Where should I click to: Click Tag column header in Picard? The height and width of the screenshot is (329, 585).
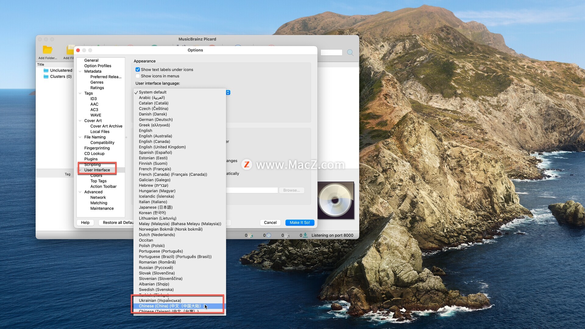(x=67, y=174)
